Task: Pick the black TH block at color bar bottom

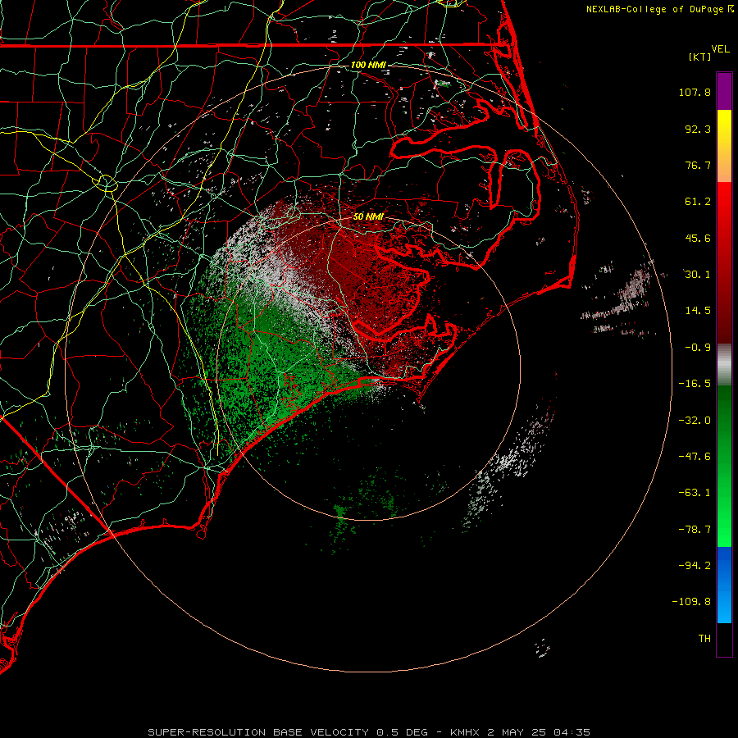Action: 724,639
